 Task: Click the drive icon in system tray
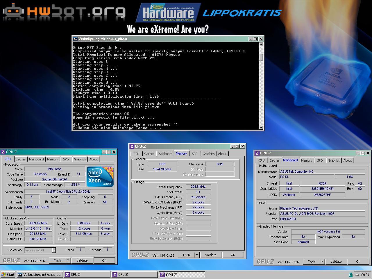[x=357, y=275]
